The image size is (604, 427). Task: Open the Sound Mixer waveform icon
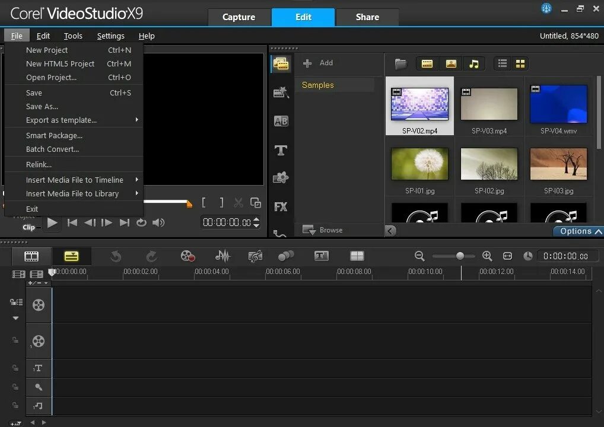coord(222,256)
